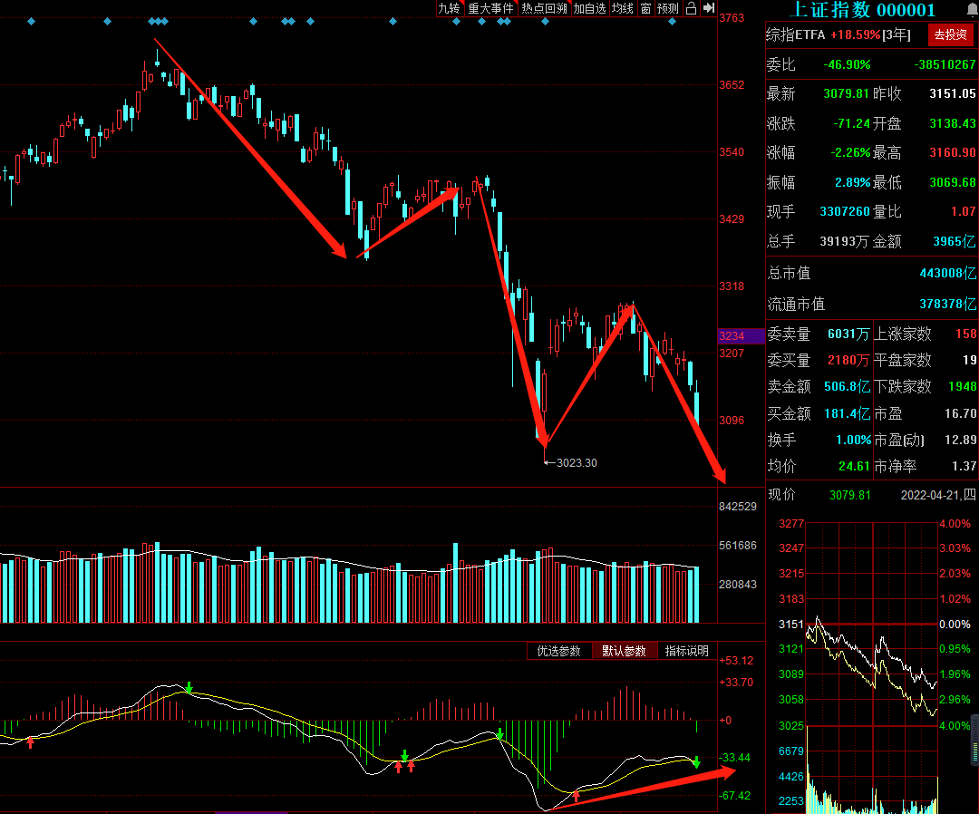Viewport: 979px width, 814px height.
Task: Click the 卖金额 value 506.8亿
Action: 848,386
